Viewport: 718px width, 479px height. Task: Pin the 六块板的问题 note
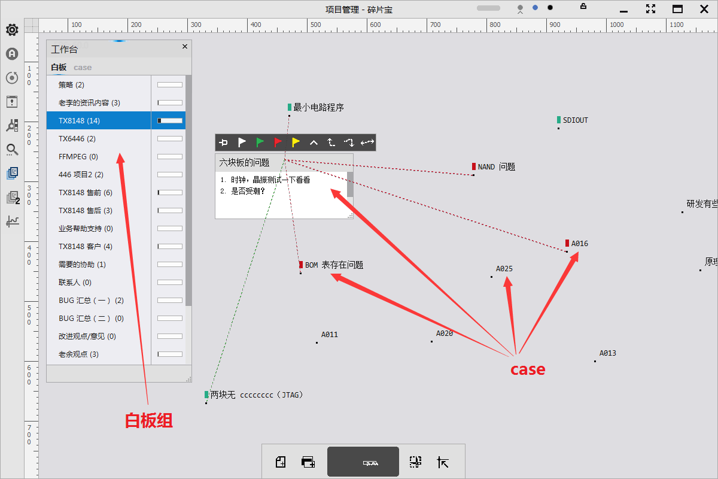(223, 143)
